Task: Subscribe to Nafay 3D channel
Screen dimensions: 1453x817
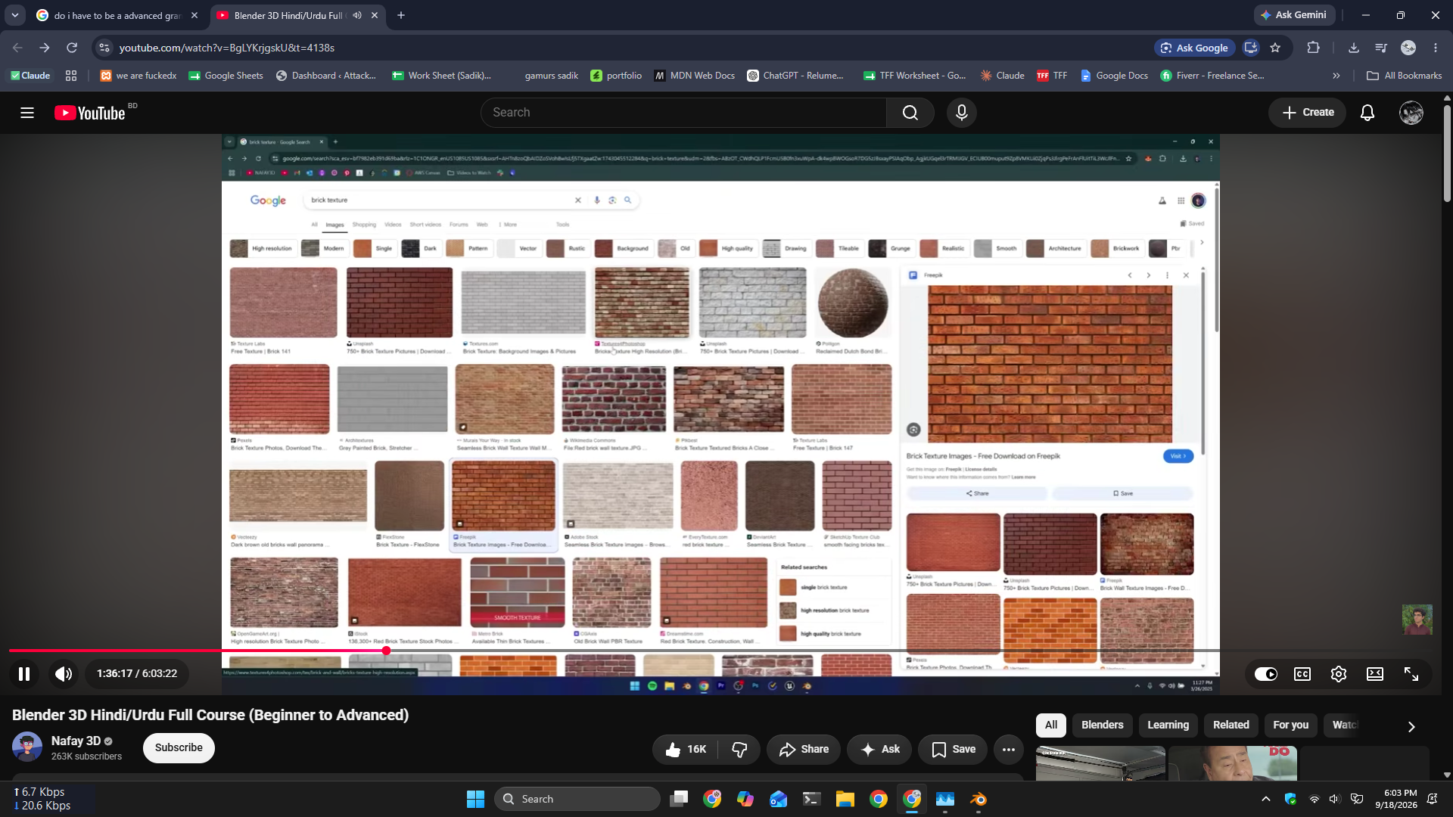Action: 179,747
